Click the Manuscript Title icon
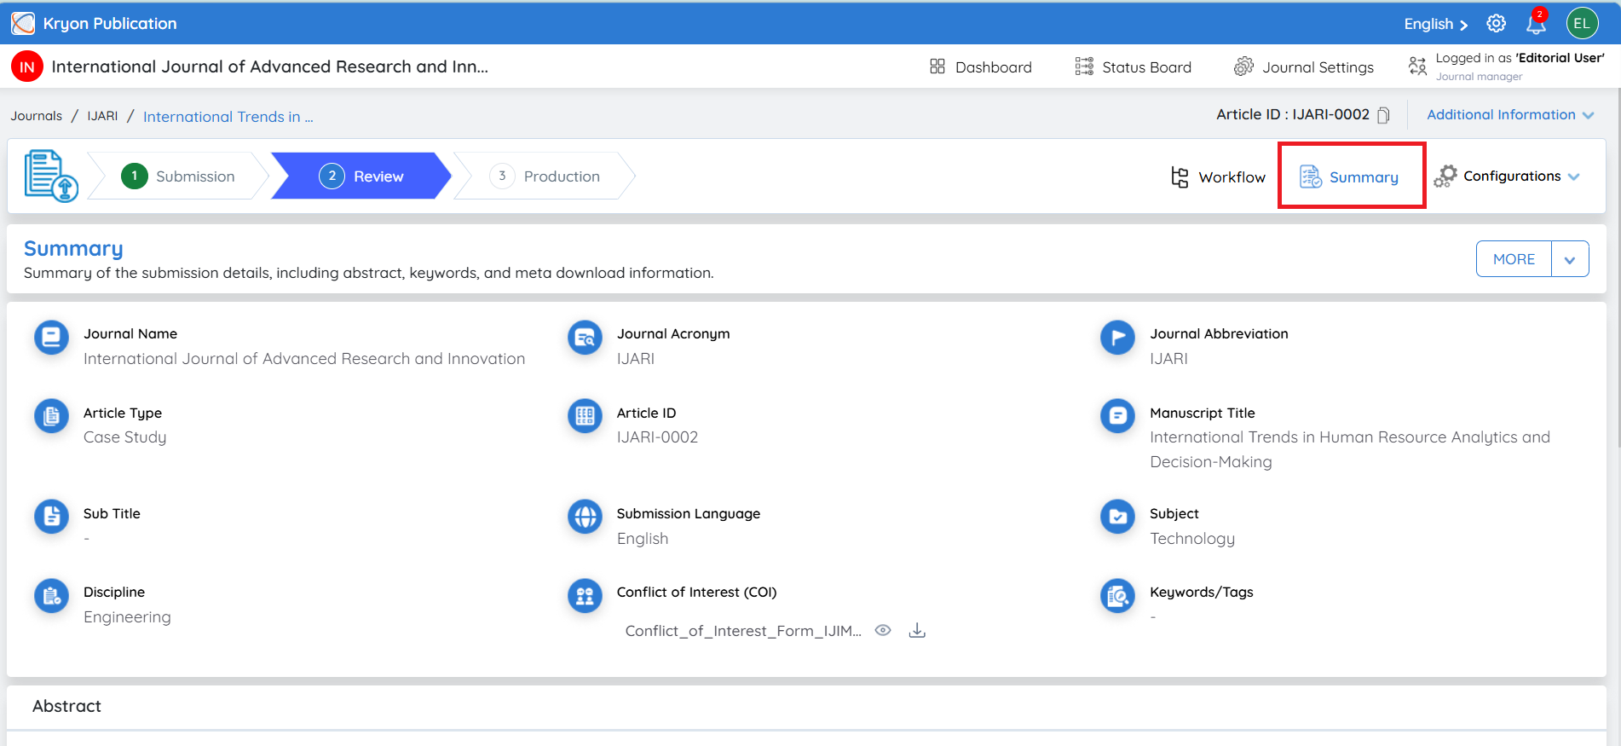The height and width of the screenshot is (746, 1621). [x=1117, y=416]
